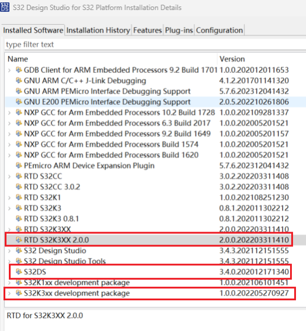Click the S32DS app icon in title bar
Viewport: 306px width, 331px height.
[x=5, y=7]
